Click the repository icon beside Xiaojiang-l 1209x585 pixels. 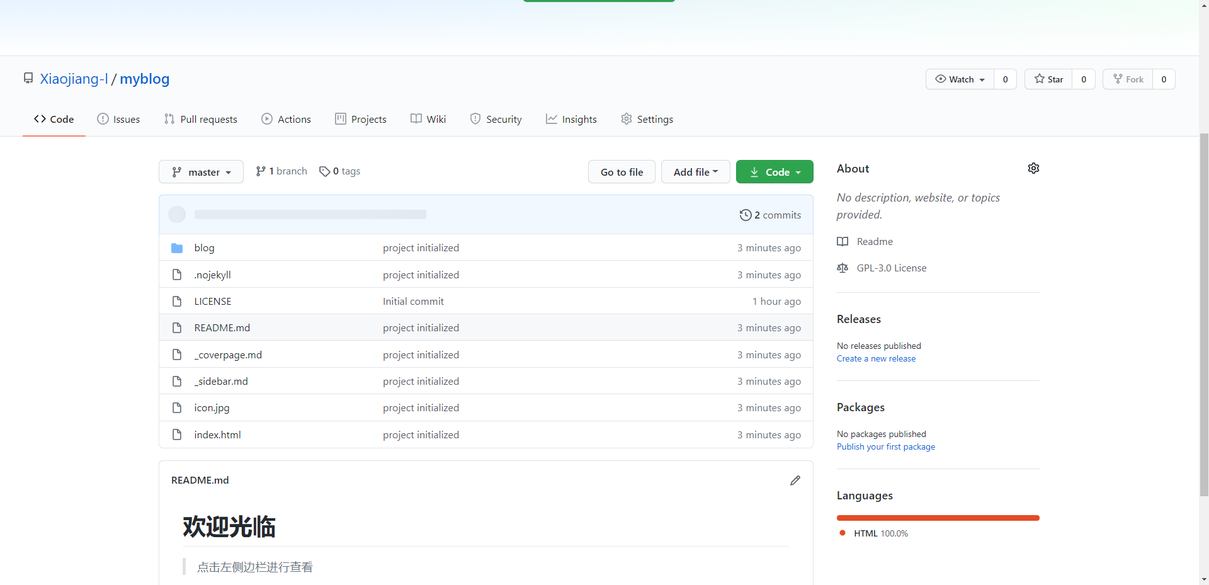[28, 78]
